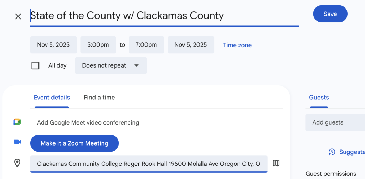This screenshot has width=365, height=179.
Task: Close the event editor with X
Action: coord(18,16)
